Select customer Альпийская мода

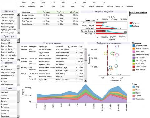click(x=9, y=72)
